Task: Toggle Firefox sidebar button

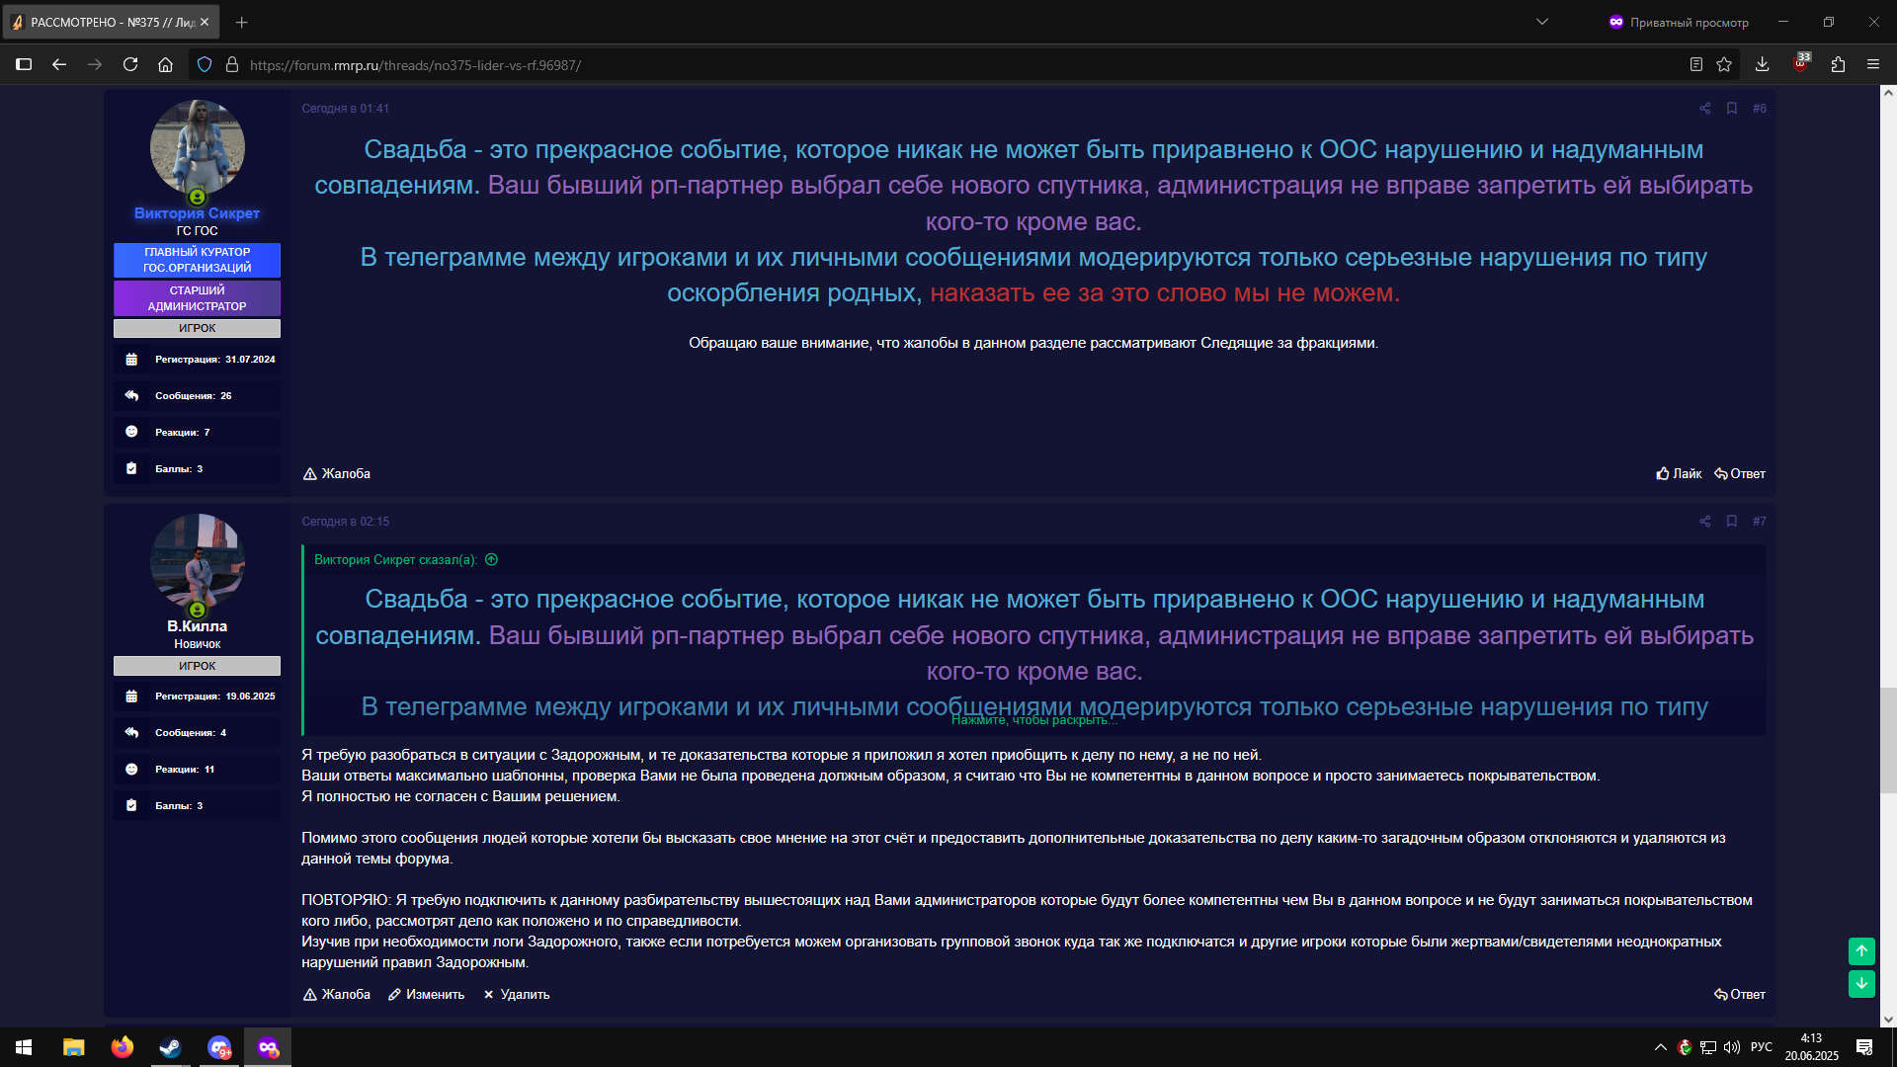Action: [24, 65]
